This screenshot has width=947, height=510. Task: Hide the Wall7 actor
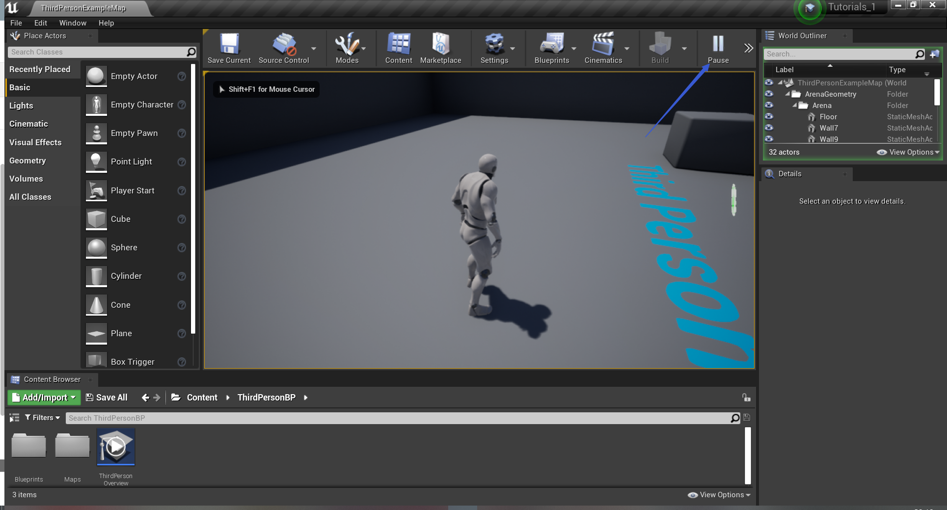coord(769,128)
